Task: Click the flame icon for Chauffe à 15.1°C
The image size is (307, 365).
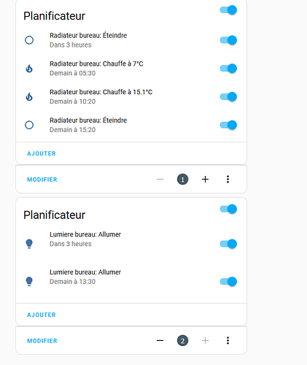Action: (x=29, y=97)
